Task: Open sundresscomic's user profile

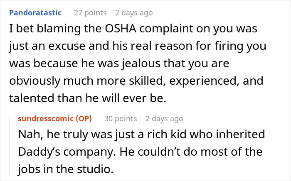Action: 45,119
